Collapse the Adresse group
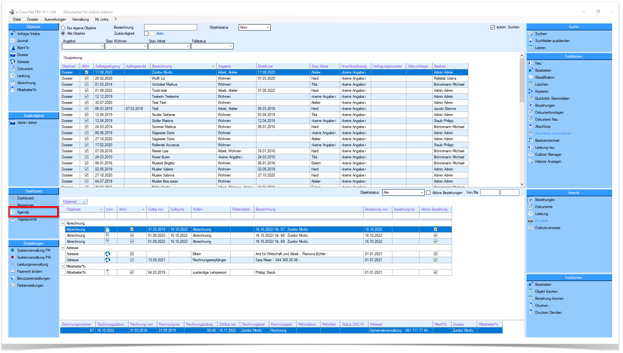This screenshot has width=623, height=353. click(x=63, y=248)
